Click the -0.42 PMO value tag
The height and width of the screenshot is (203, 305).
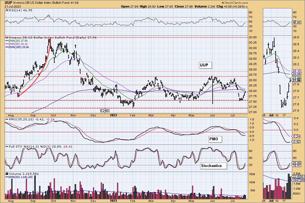[296, 142]
